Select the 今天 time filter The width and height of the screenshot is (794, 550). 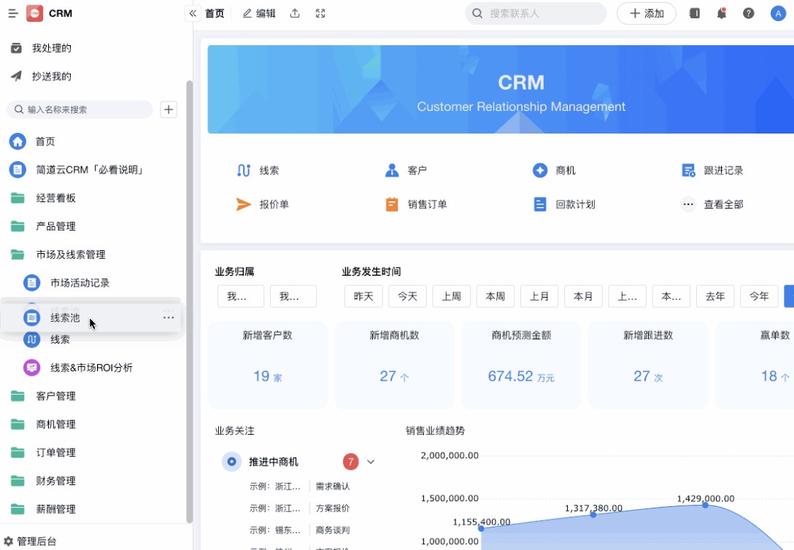pyautogui.click(x=408, y=296)
